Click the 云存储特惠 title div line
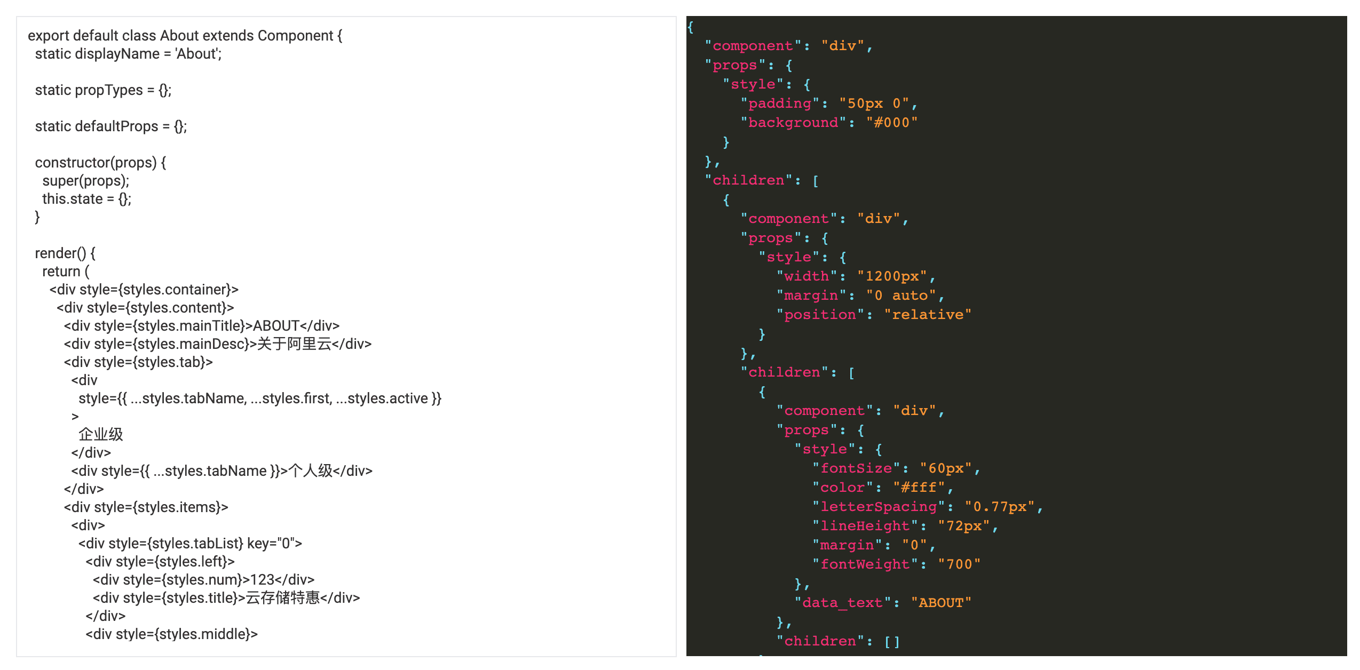 click(x=226, y=598)
